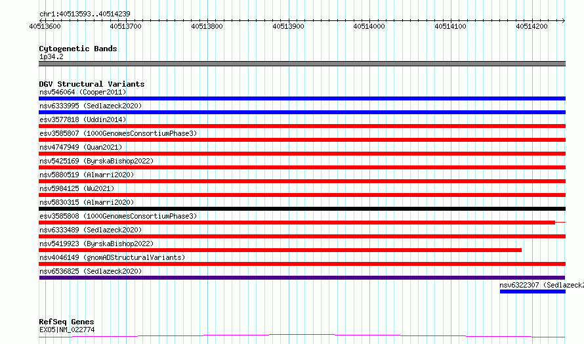Click the red bar under nsv5984125
Viewport: 584px width, 344px height.
pyautogui.click(x=302, y=195)
